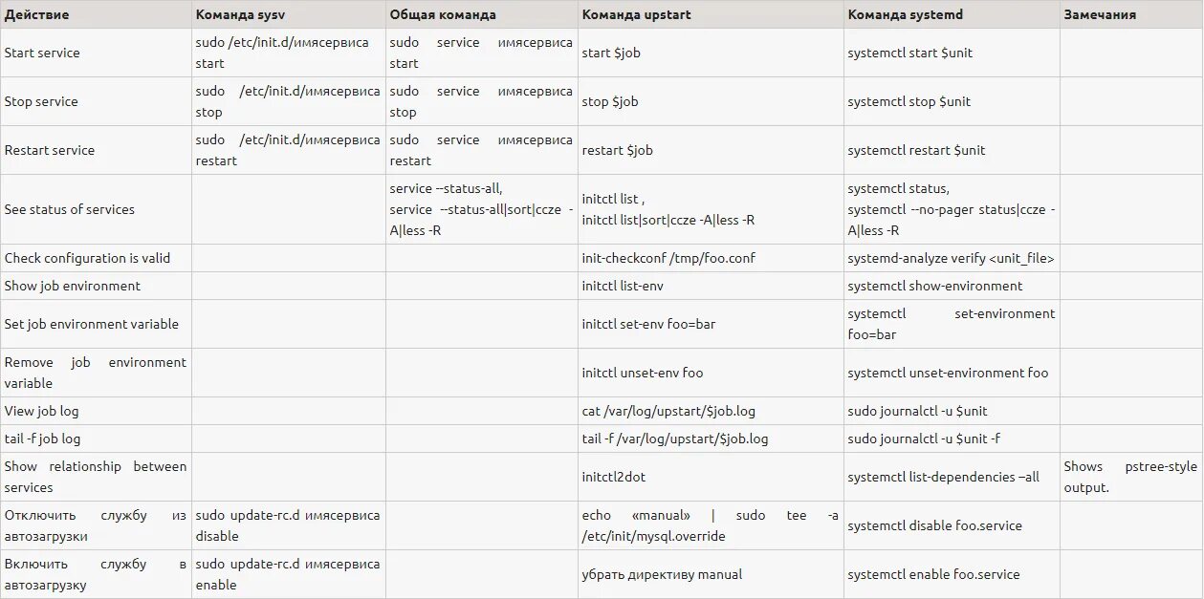Click the 'Замечания' column header

[x=1099, y=15]
